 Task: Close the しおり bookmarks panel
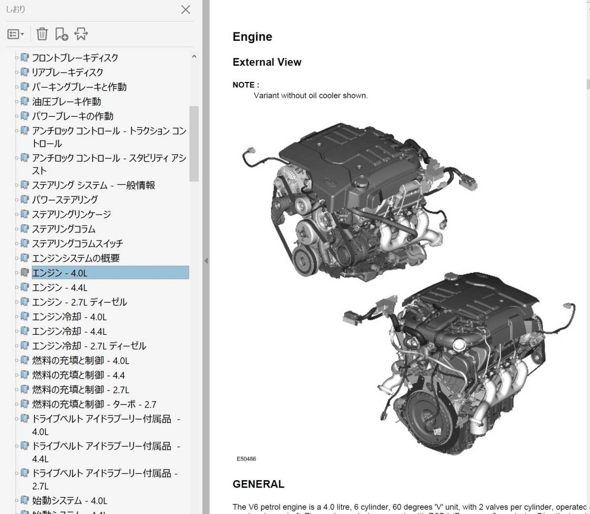click(x=185, y=9)
